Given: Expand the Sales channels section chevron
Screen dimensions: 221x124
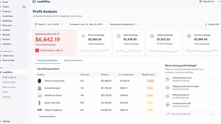Looking at the screenshot, I should tap(13, 51).
